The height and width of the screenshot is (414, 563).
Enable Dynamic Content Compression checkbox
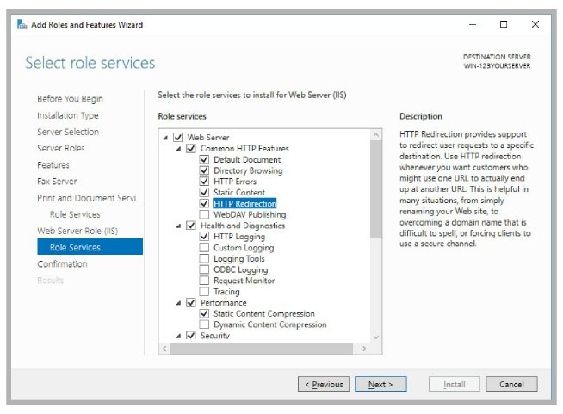point(205,324)
